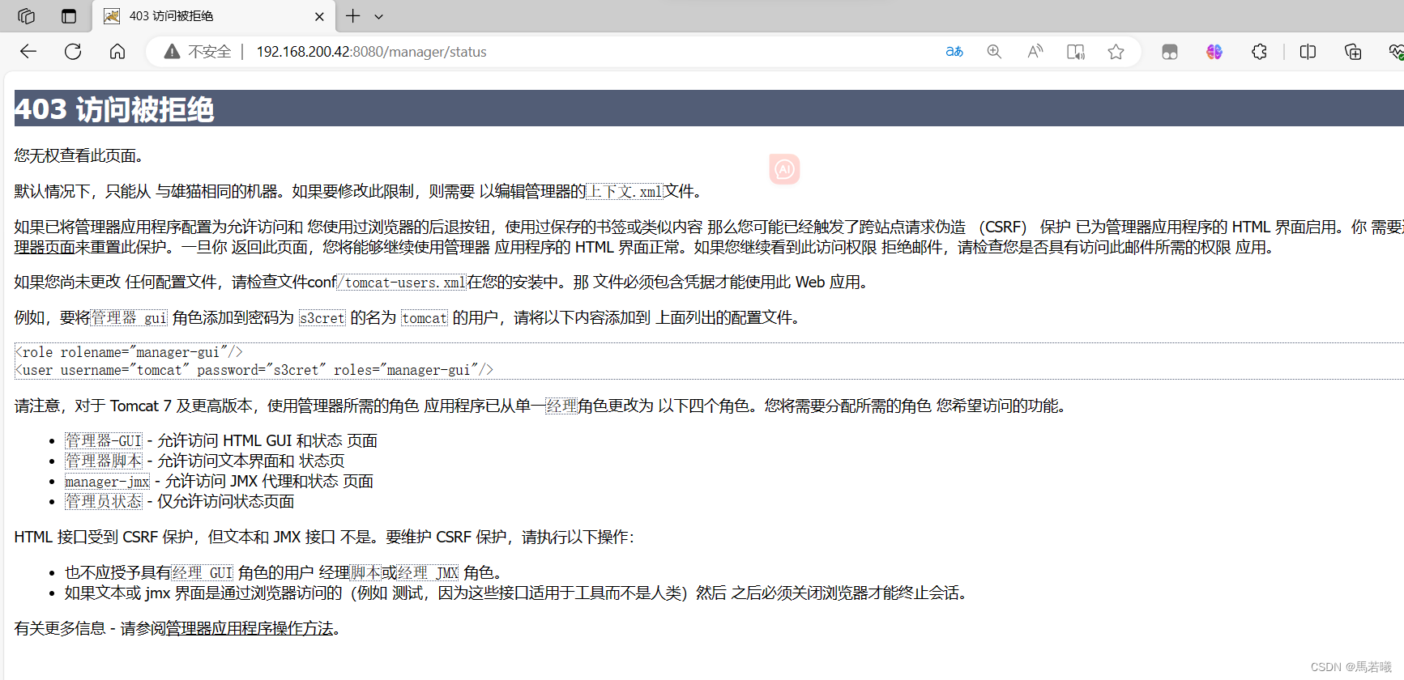Click the s3cret password text
1404x680 pixels.
(x=322, y=318)
